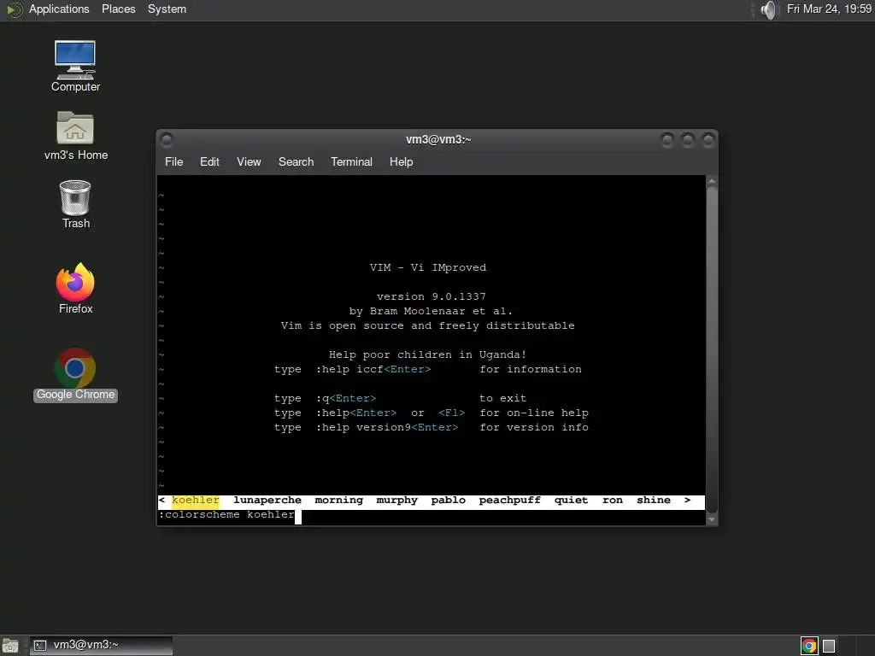Open the terminal View menu
Image resolution: width=875 pixels, height=656 pixels.
(249, 161)
